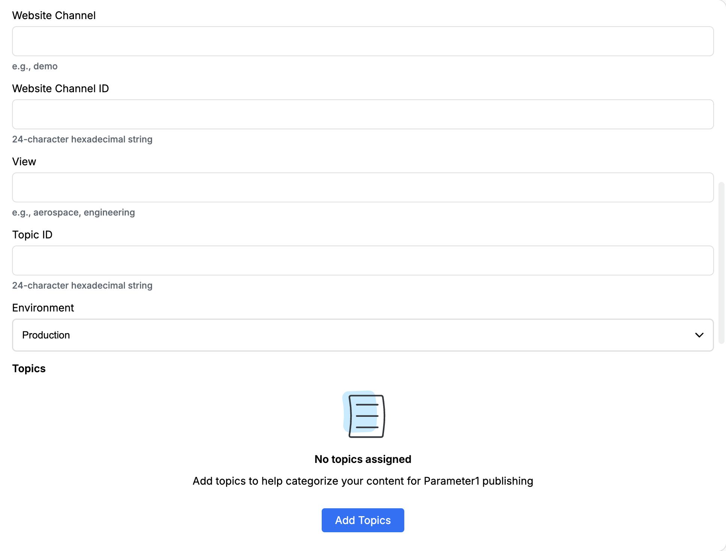
Task: Click the hexadecimal hint under Website Channel ID
Action: click(82, 139)
